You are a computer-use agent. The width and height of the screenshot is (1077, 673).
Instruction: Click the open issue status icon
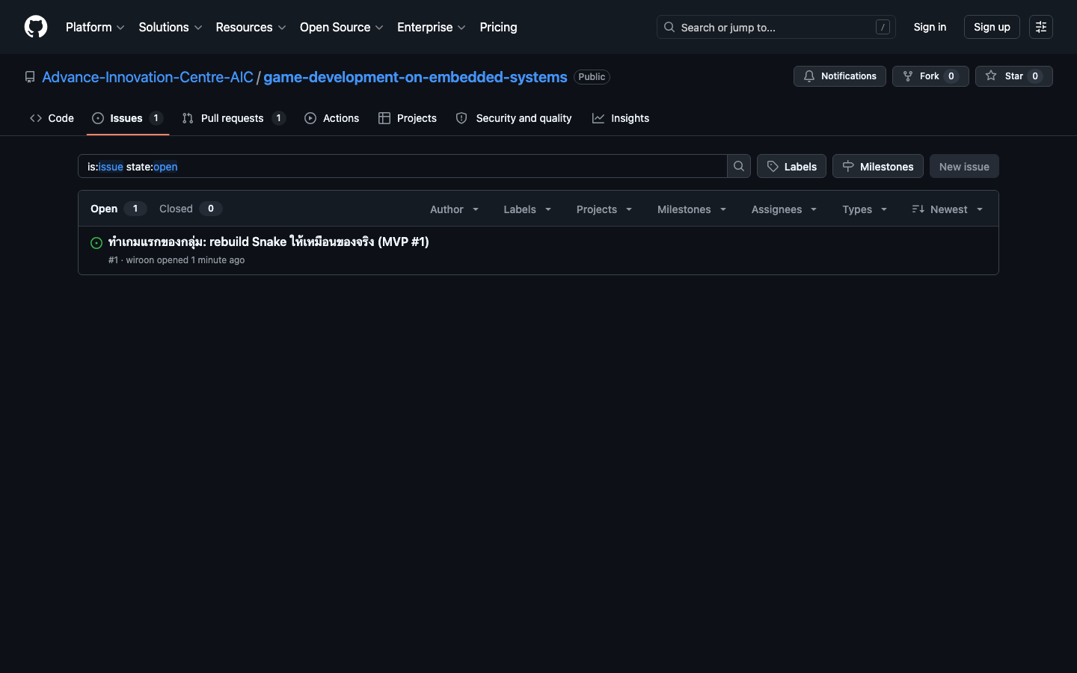[96, 242]
